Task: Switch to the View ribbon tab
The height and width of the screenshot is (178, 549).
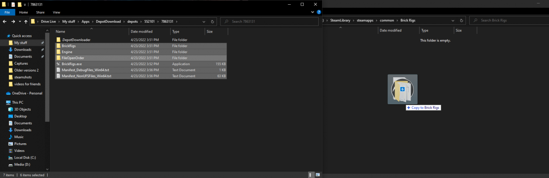Action: [56, 12]
